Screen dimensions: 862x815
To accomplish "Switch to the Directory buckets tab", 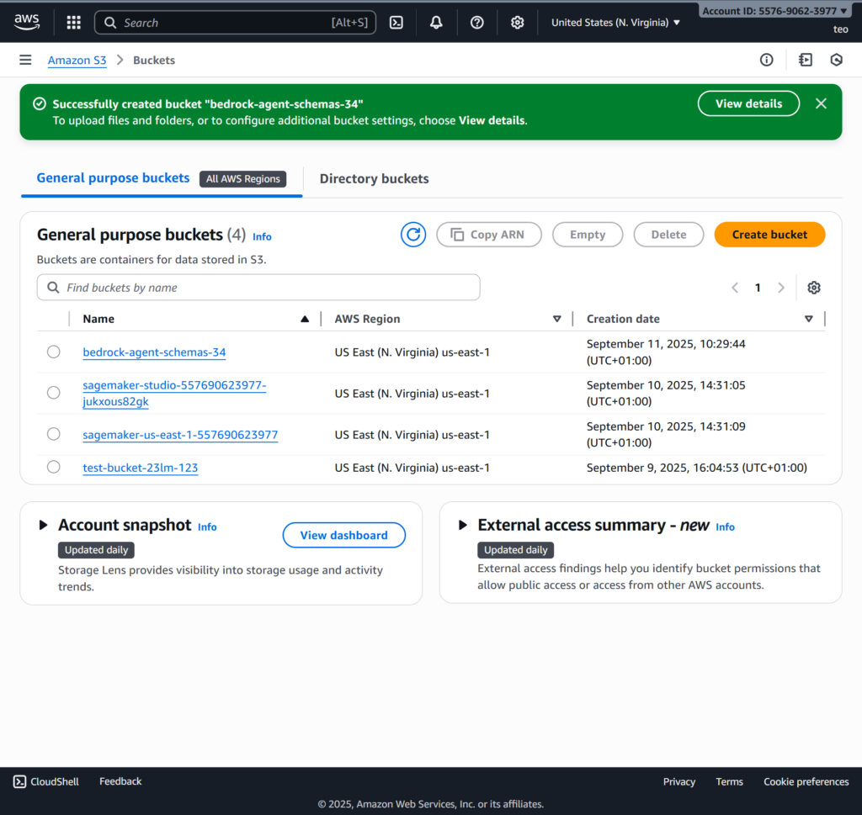I will point(374,178).
